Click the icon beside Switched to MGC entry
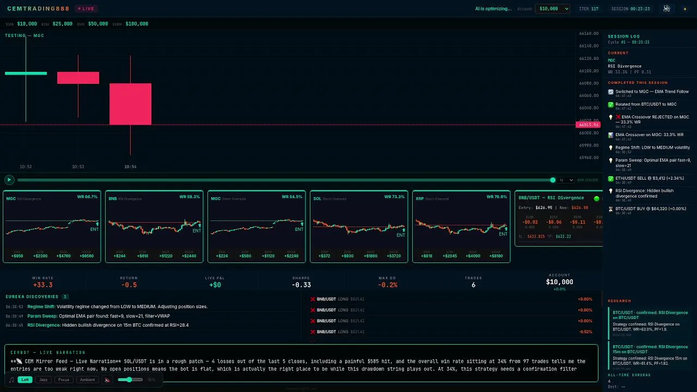The height and width of the screenshot is (392, 697). pos(611,92)
